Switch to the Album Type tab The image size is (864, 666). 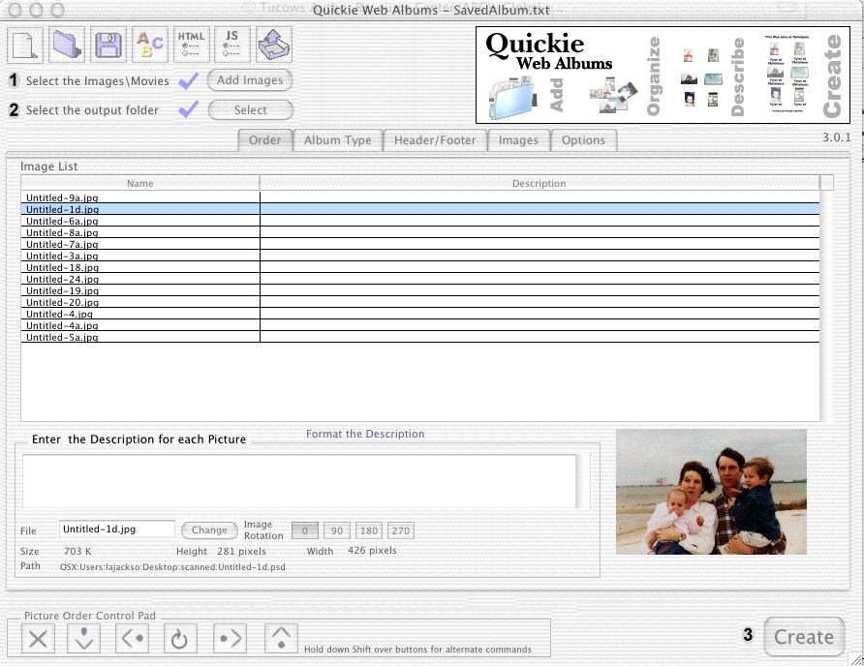tap(337, 140)
